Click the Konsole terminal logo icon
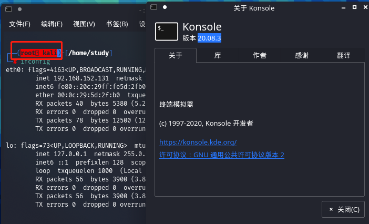 [x=166, y=32]
